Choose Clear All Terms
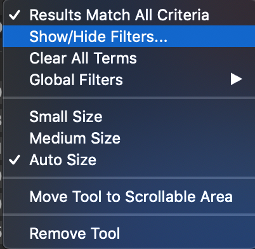 point(129,58)
